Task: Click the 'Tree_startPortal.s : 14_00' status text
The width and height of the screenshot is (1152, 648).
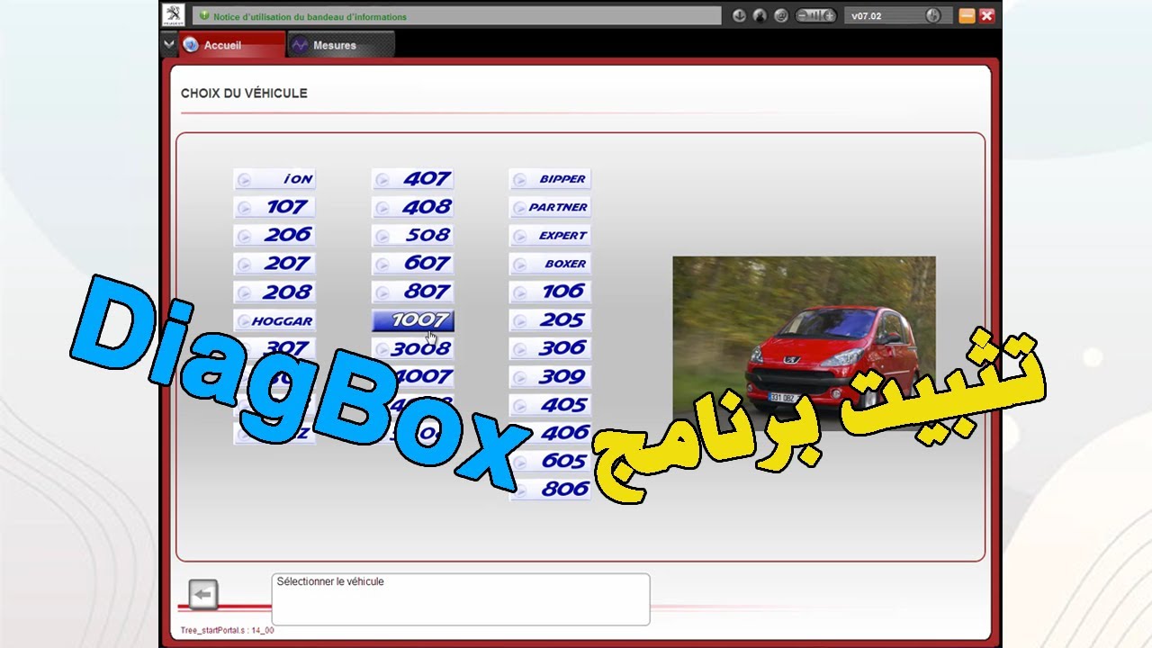Action: (x=227, y=631)
